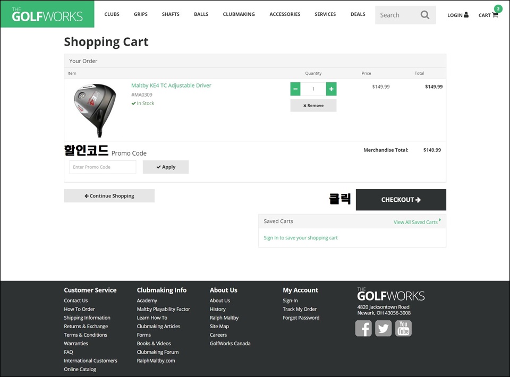Open the Grips menu
Screen dimensions: 510x377
coord(140,14)
